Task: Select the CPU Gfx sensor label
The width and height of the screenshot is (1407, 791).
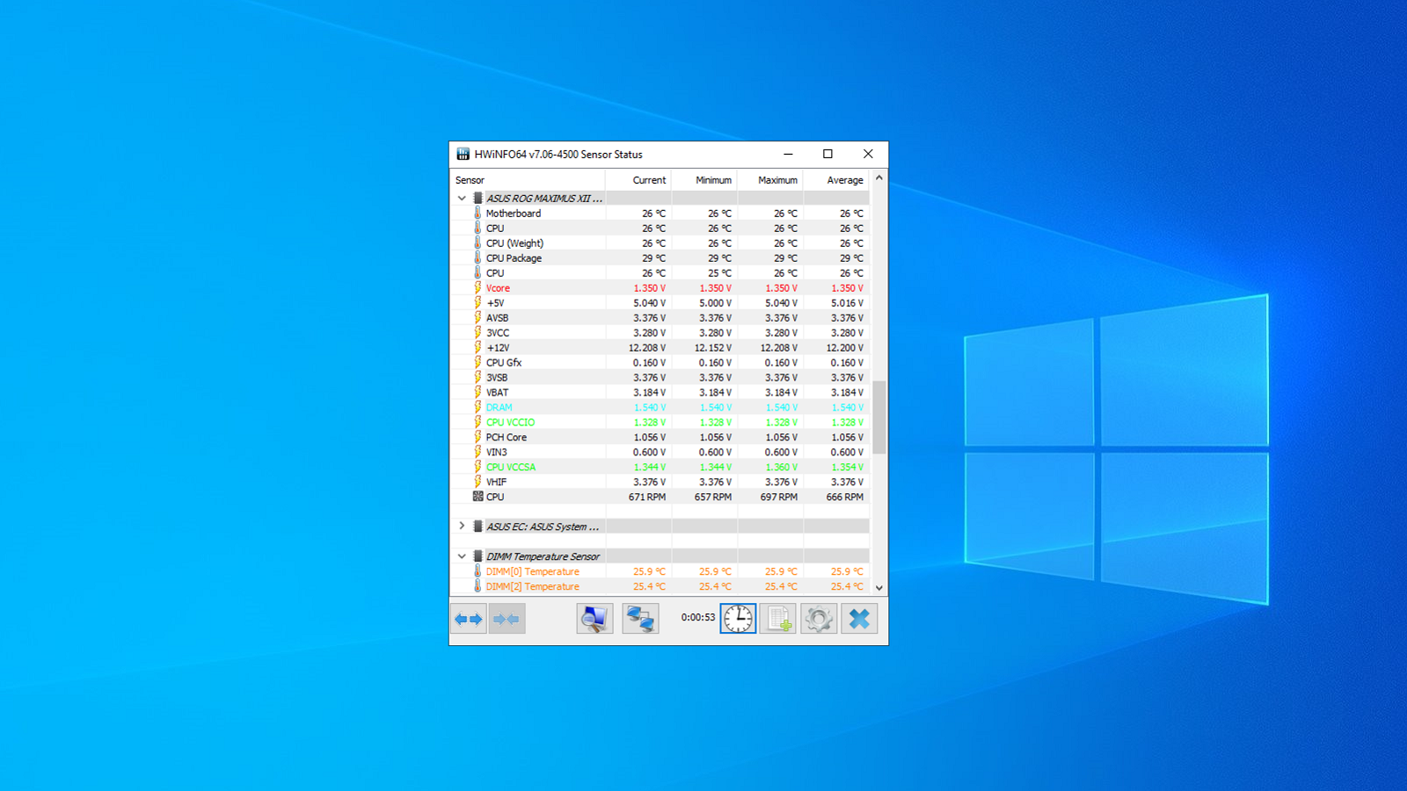Action: pyautogui.click(x=504, y=363)
